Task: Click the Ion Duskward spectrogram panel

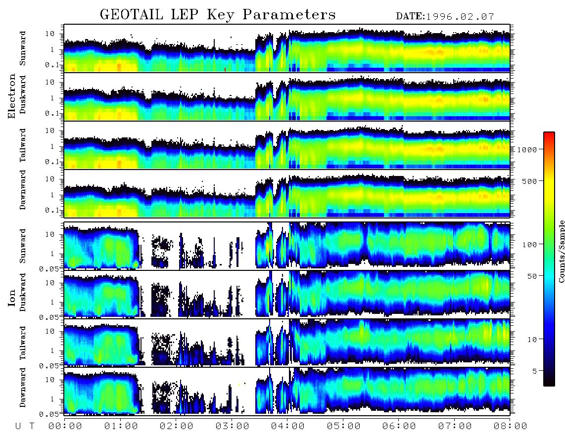Action: (287, 294)
